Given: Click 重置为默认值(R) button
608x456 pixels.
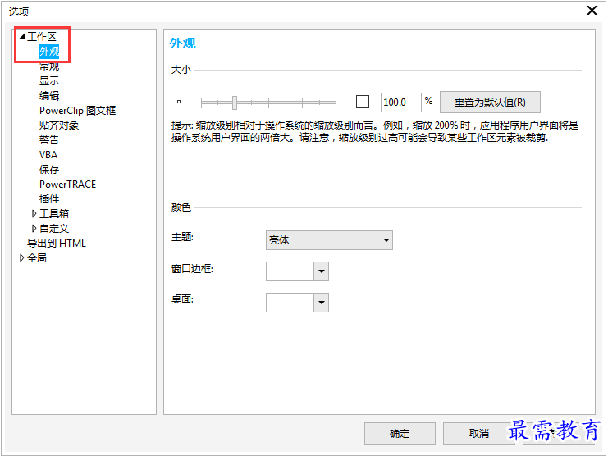Looking at the screenshot, I should click(490, 103).
